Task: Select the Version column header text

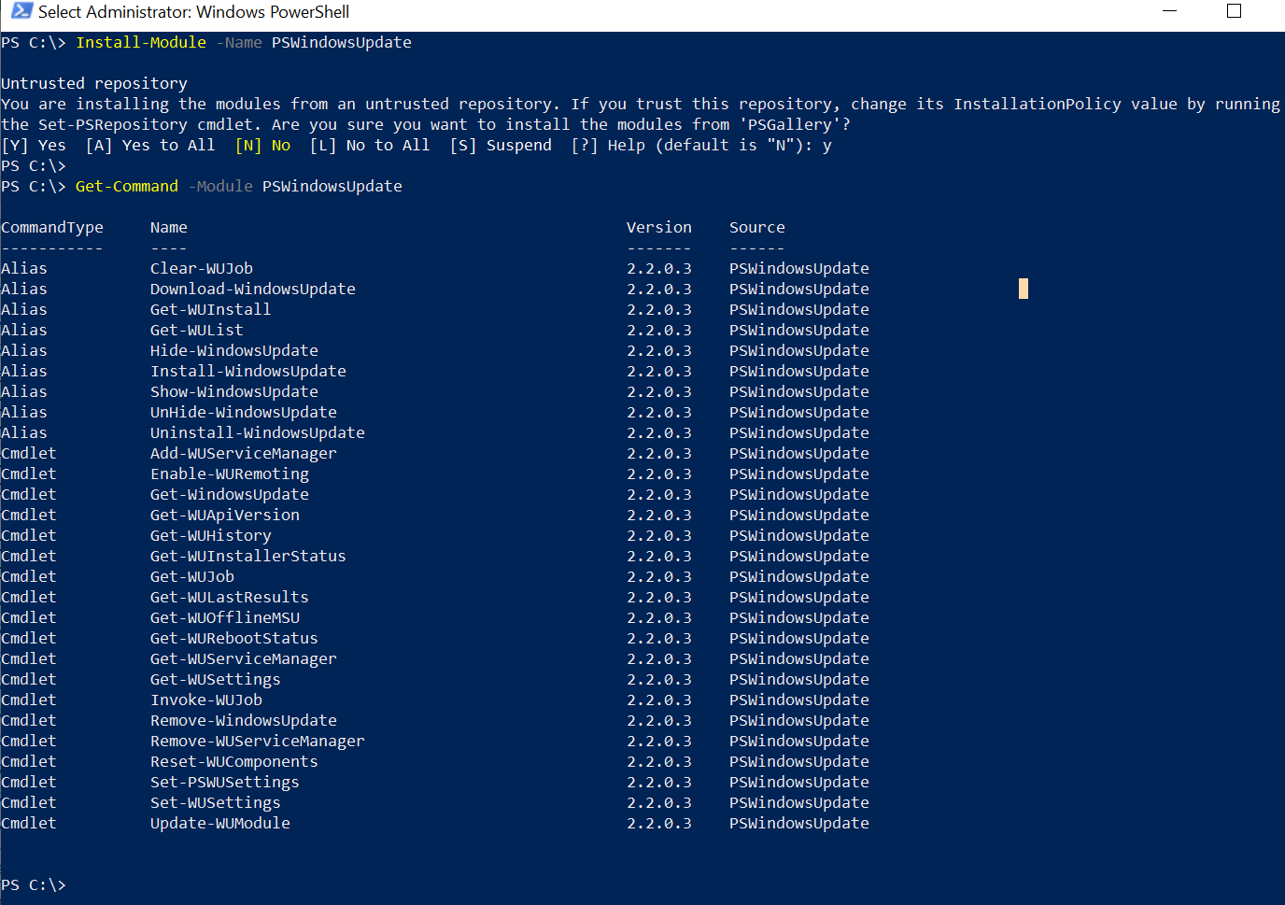Action: tap(658, 227)
